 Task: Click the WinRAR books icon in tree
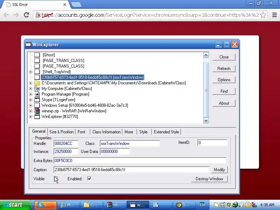pos(37,111)
